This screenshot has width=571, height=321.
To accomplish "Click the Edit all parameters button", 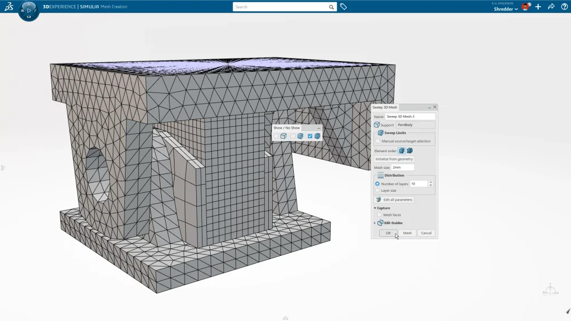I will (394, 200).
